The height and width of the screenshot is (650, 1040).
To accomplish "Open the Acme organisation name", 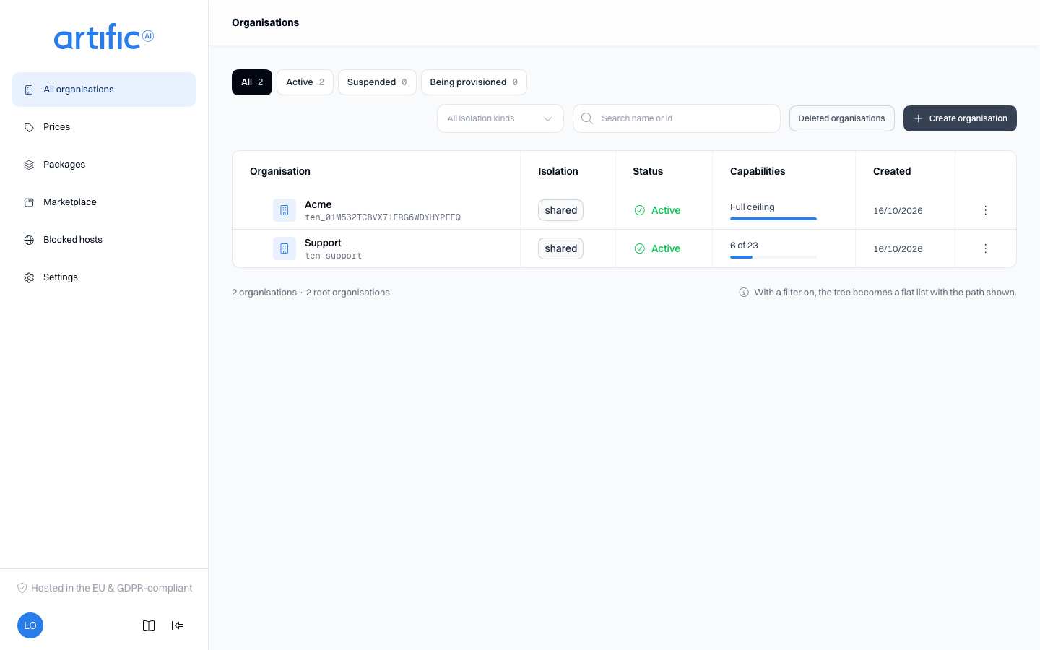I will click(318, 204).
